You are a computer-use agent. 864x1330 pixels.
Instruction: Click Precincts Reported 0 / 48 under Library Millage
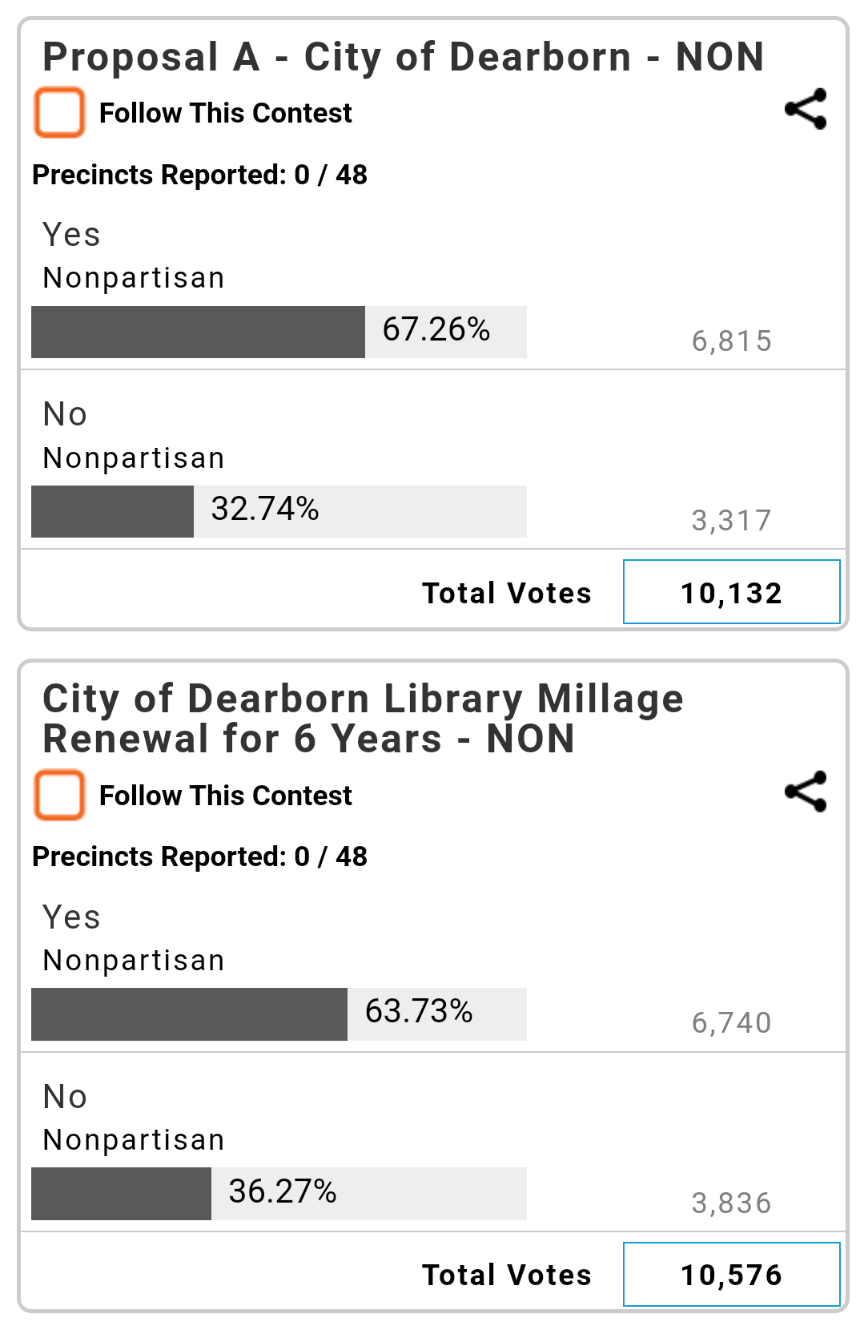pyautogui.click(x=199, y=856)
